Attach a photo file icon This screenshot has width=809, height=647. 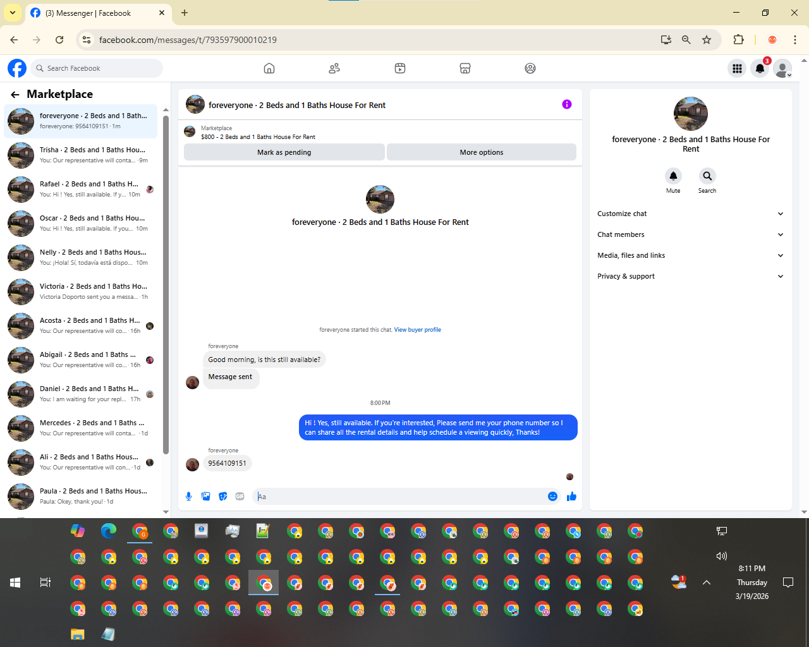205,497
